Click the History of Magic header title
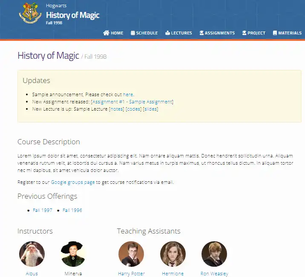Image resolution: width=305 pixels, height=277 pixels. pos(73,15)
